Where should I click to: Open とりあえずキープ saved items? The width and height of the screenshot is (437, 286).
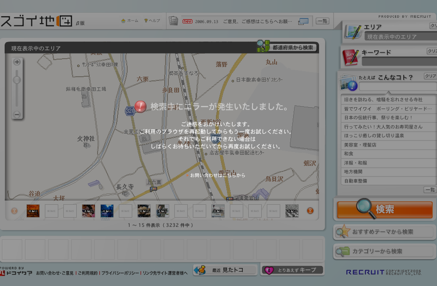point(292,270)
